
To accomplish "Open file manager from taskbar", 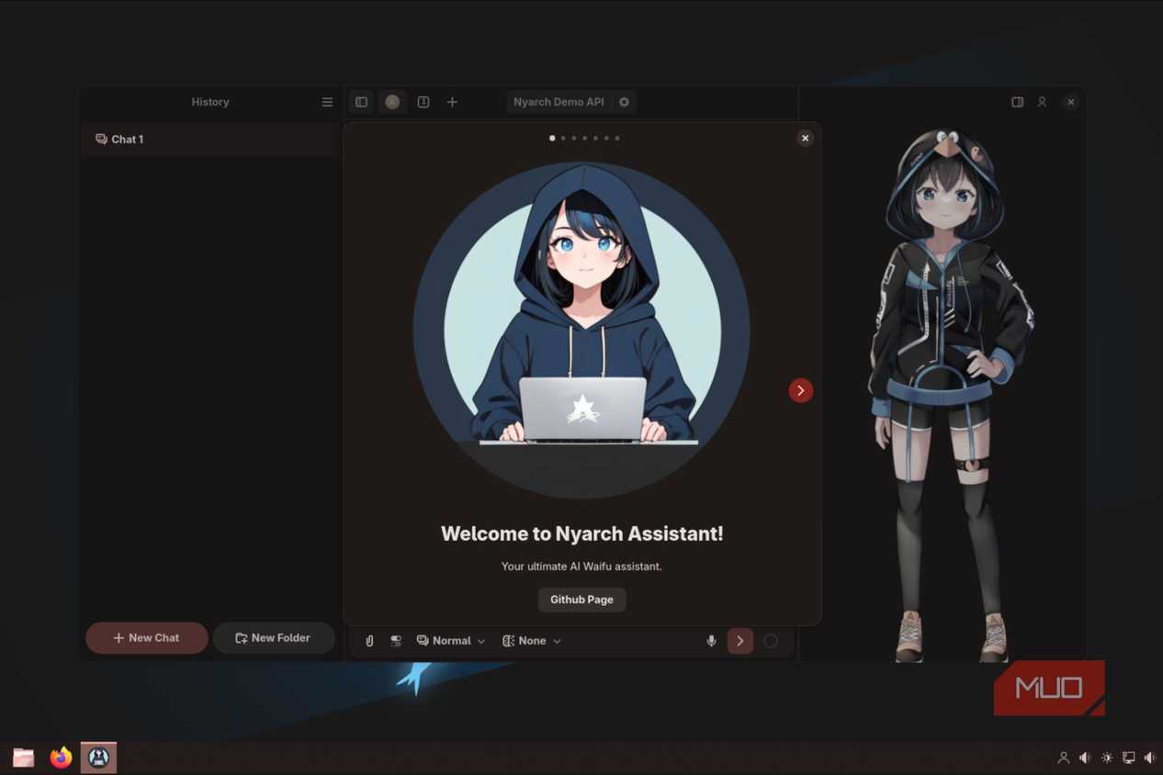I will [x=24, y=758].
